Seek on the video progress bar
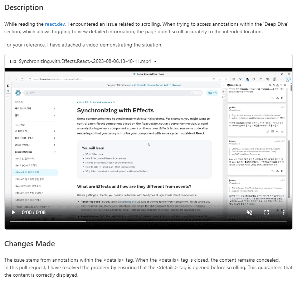The image size is (297, 282). pyautogui.click(x=148, y=222)
